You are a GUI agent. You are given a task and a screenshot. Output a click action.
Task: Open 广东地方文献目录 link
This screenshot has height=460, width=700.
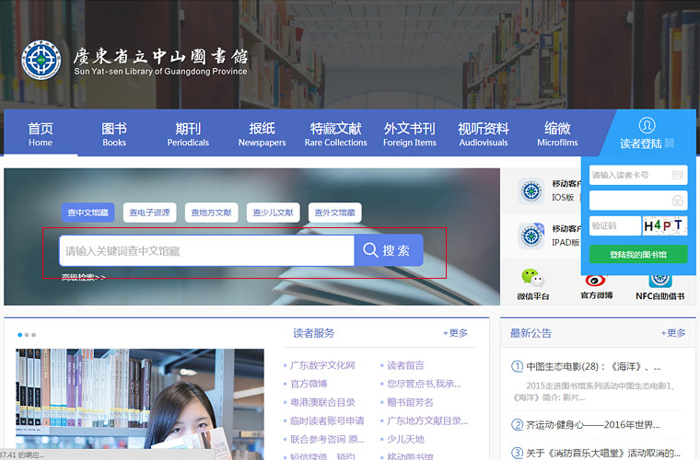click(x=427, y=420)
